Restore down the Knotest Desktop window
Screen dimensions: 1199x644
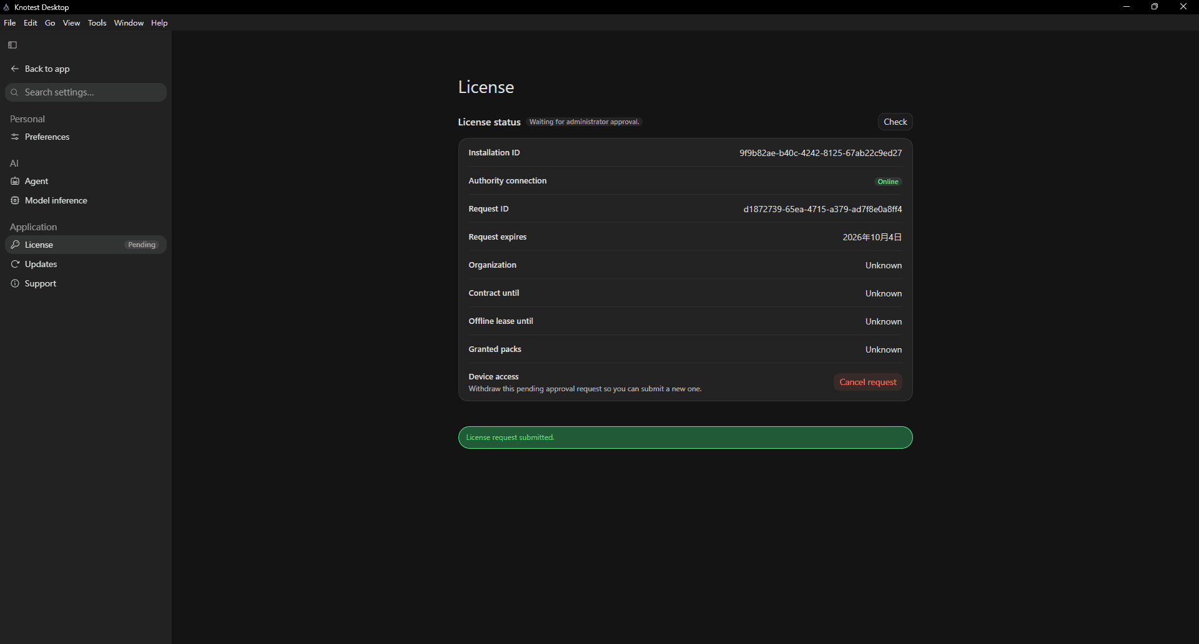(1155, 7)
